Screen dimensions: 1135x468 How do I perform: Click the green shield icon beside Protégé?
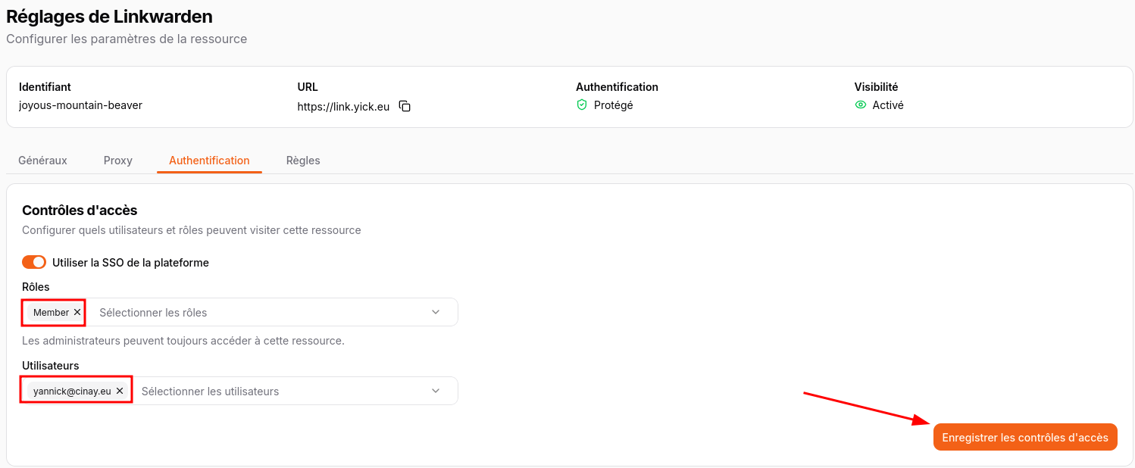click(582, 105)
